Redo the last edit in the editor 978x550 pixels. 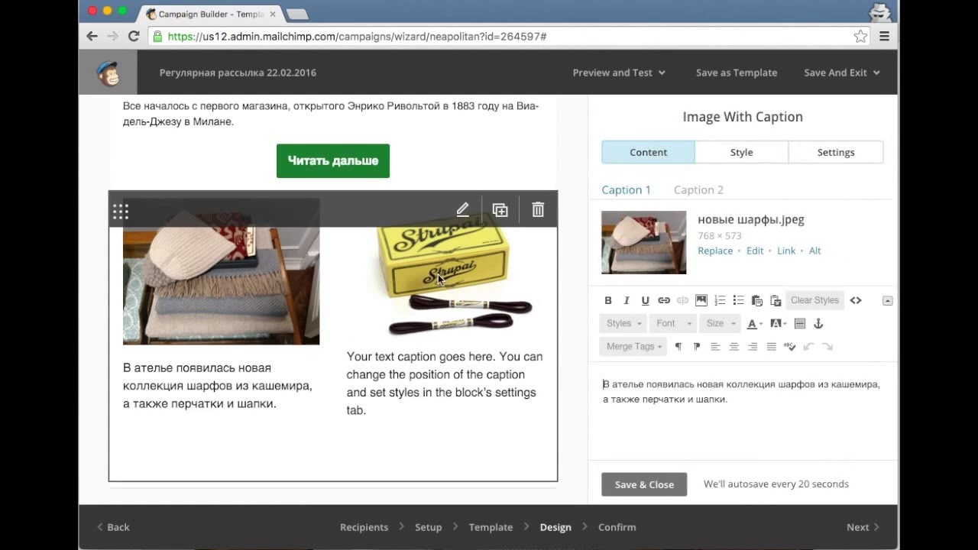pos(827,347)
